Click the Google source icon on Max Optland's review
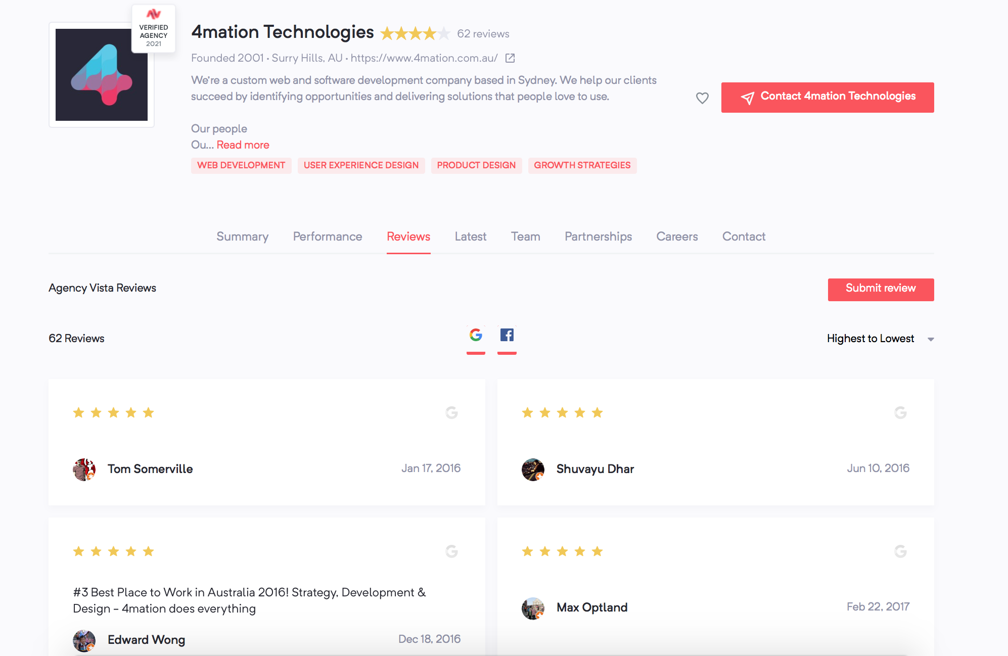1008x656 pixels. click(900, 552)
